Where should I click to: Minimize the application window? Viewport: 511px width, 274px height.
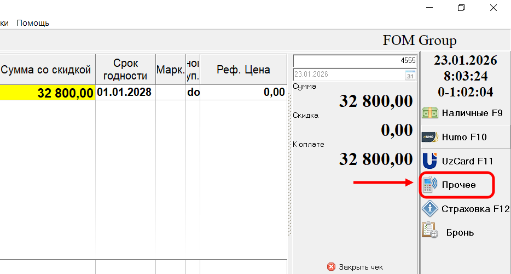(429, 8)
